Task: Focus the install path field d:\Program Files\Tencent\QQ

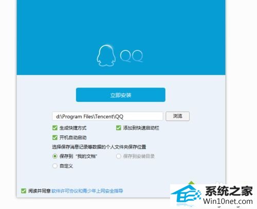Action: (107, 116)
